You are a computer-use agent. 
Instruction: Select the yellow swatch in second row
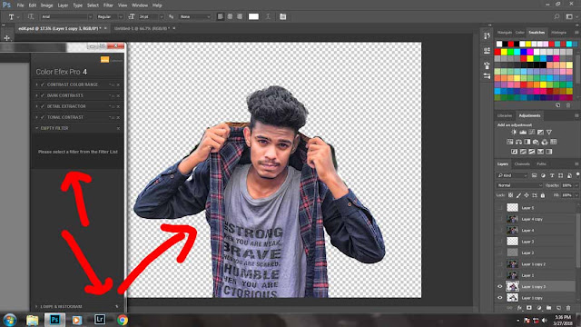(x=504, y=52)
